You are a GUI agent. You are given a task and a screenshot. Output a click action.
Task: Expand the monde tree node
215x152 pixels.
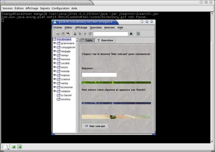click(55, 71)
